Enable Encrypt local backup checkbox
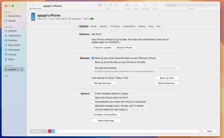224x138 pixels. 93,68
